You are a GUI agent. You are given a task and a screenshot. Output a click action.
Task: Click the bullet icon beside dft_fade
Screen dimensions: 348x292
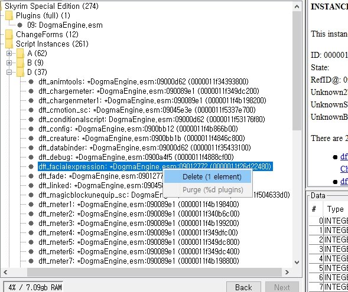pyautogui.click(x=31, y=176)
